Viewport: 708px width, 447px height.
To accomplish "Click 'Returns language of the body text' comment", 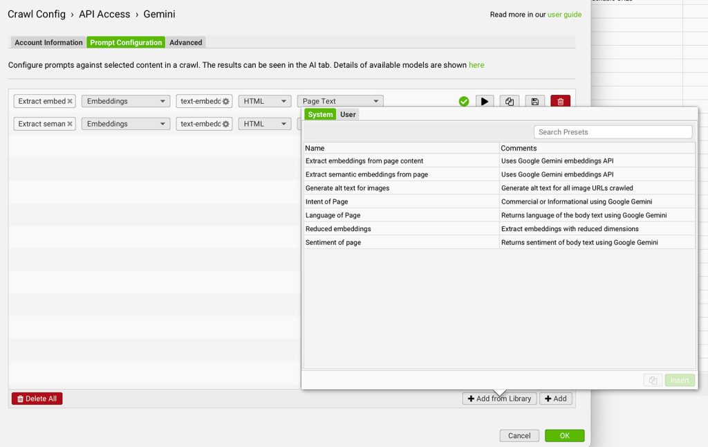I will 584,215.
